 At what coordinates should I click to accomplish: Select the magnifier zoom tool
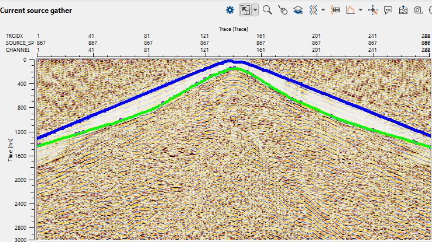click(x=268, y=10)
